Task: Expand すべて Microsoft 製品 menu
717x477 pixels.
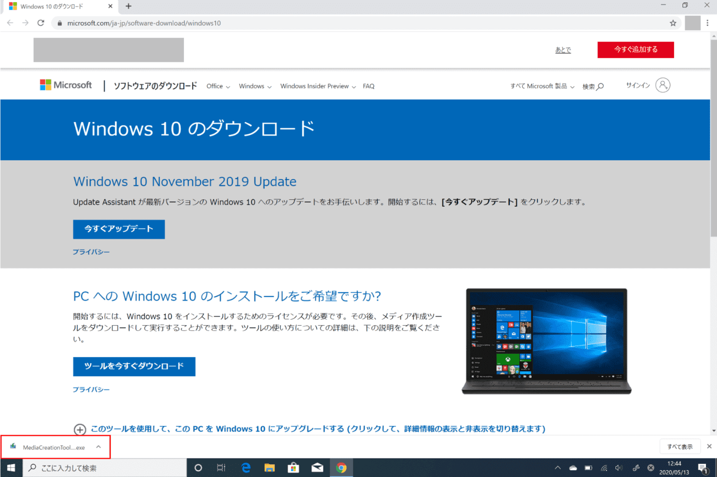Action: 542,86
